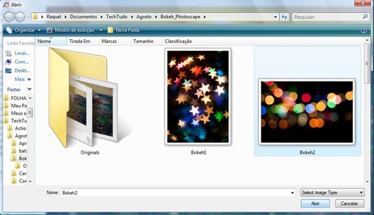Sort by the Tamanho column header

click(146, 41)
